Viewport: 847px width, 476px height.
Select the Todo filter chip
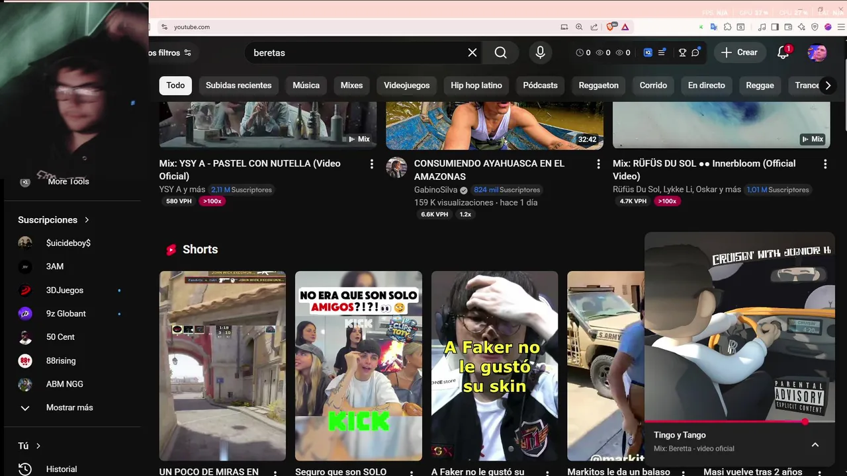coord(175,85)
